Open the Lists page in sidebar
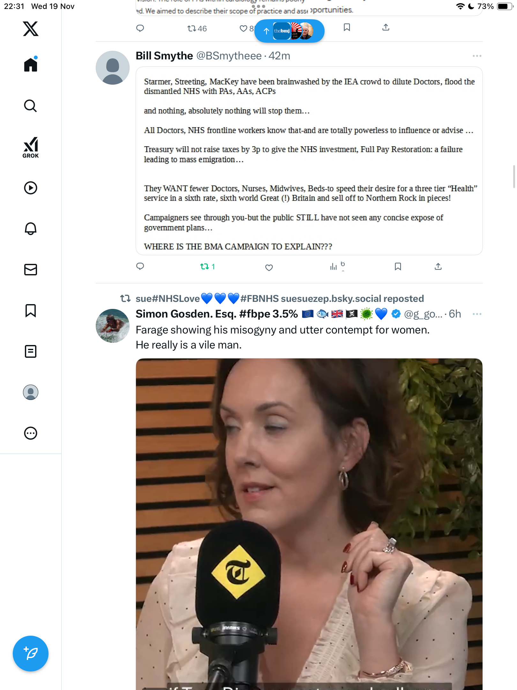 [31, 351]
